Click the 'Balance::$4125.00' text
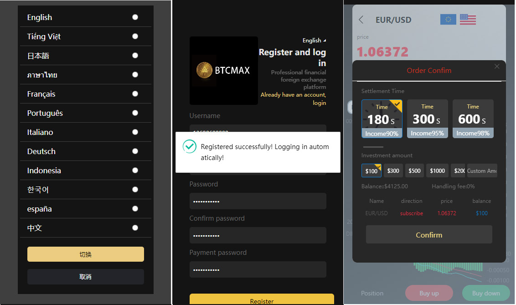Image resolution: width=516 pixels, height=305 pixels. click(385, 186)
